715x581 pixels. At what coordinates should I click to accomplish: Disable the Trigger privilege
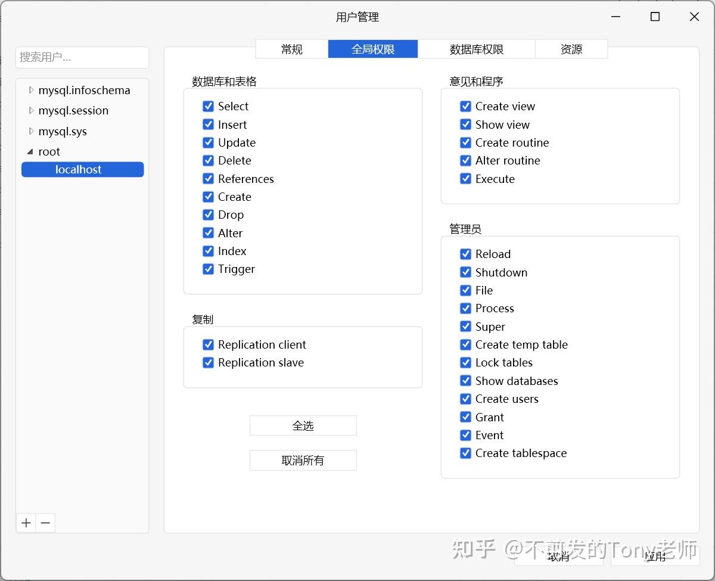(208, 269)
